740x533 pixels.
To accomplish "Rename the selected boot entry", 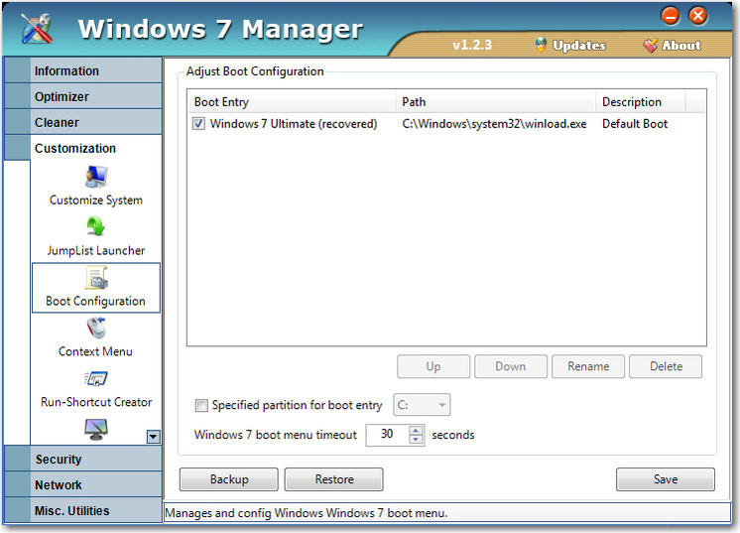I will coord(588,366).
